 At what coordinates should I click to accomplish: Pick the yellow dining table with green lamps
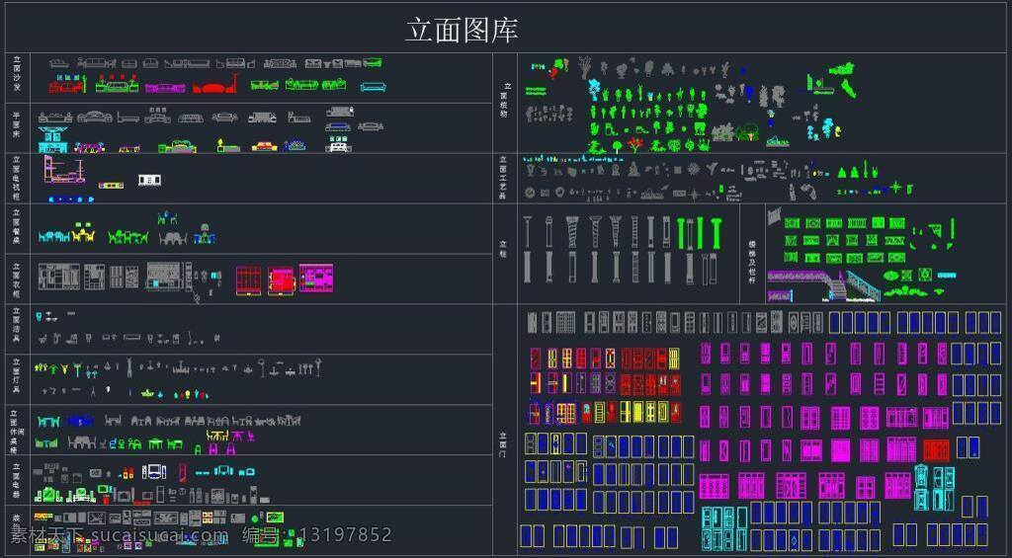click(x=84, y=232)
